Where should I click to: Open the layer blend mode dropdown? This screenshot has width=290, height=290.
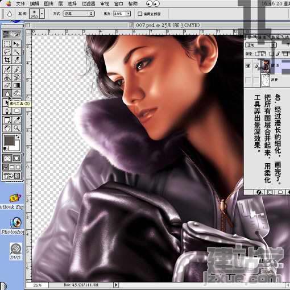point(260,45)
